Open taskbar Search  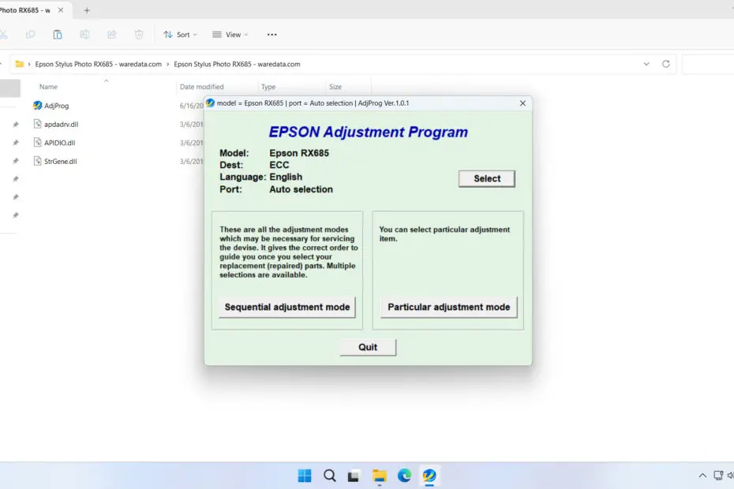point(330,476)
